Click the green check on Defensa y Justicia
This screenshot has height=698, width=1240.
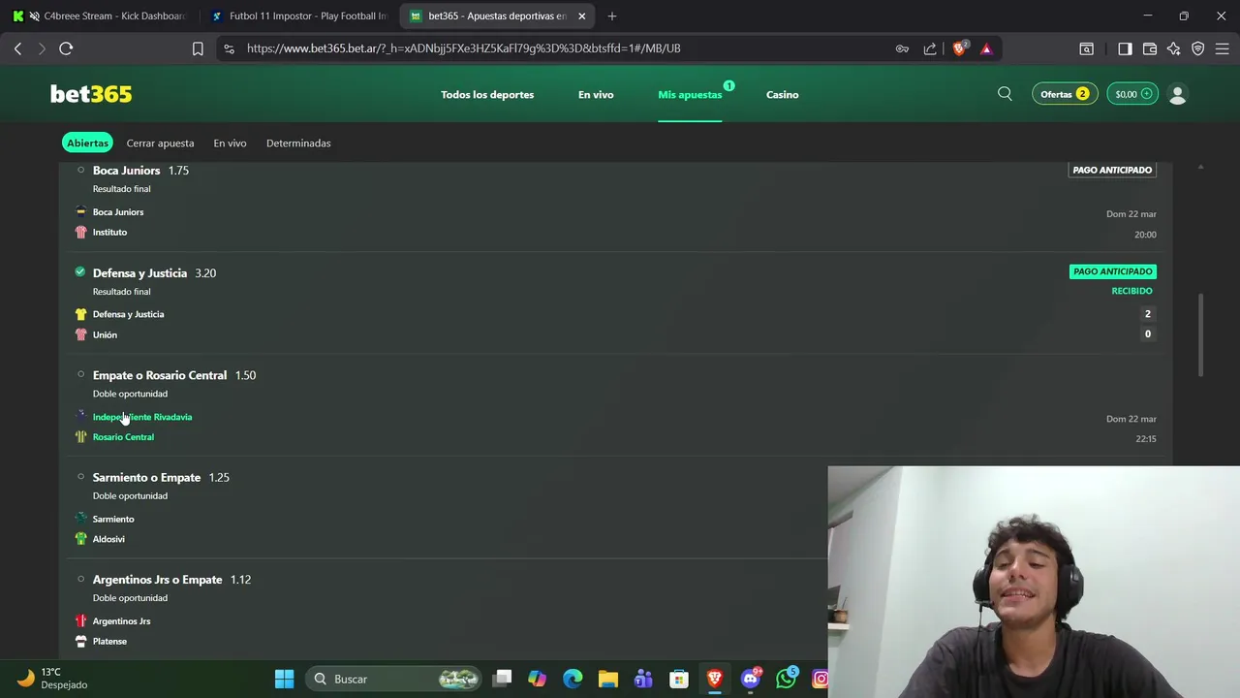pyautogui.click(x=80, y=272)
